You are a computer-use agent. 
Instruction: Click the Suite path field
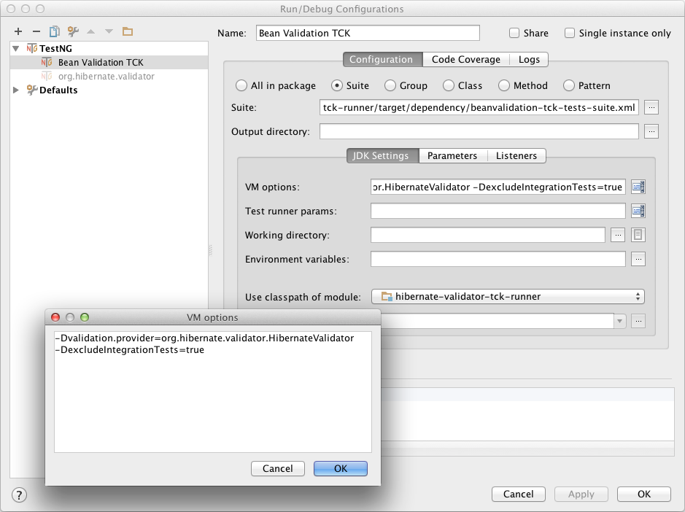coord(479,107)
